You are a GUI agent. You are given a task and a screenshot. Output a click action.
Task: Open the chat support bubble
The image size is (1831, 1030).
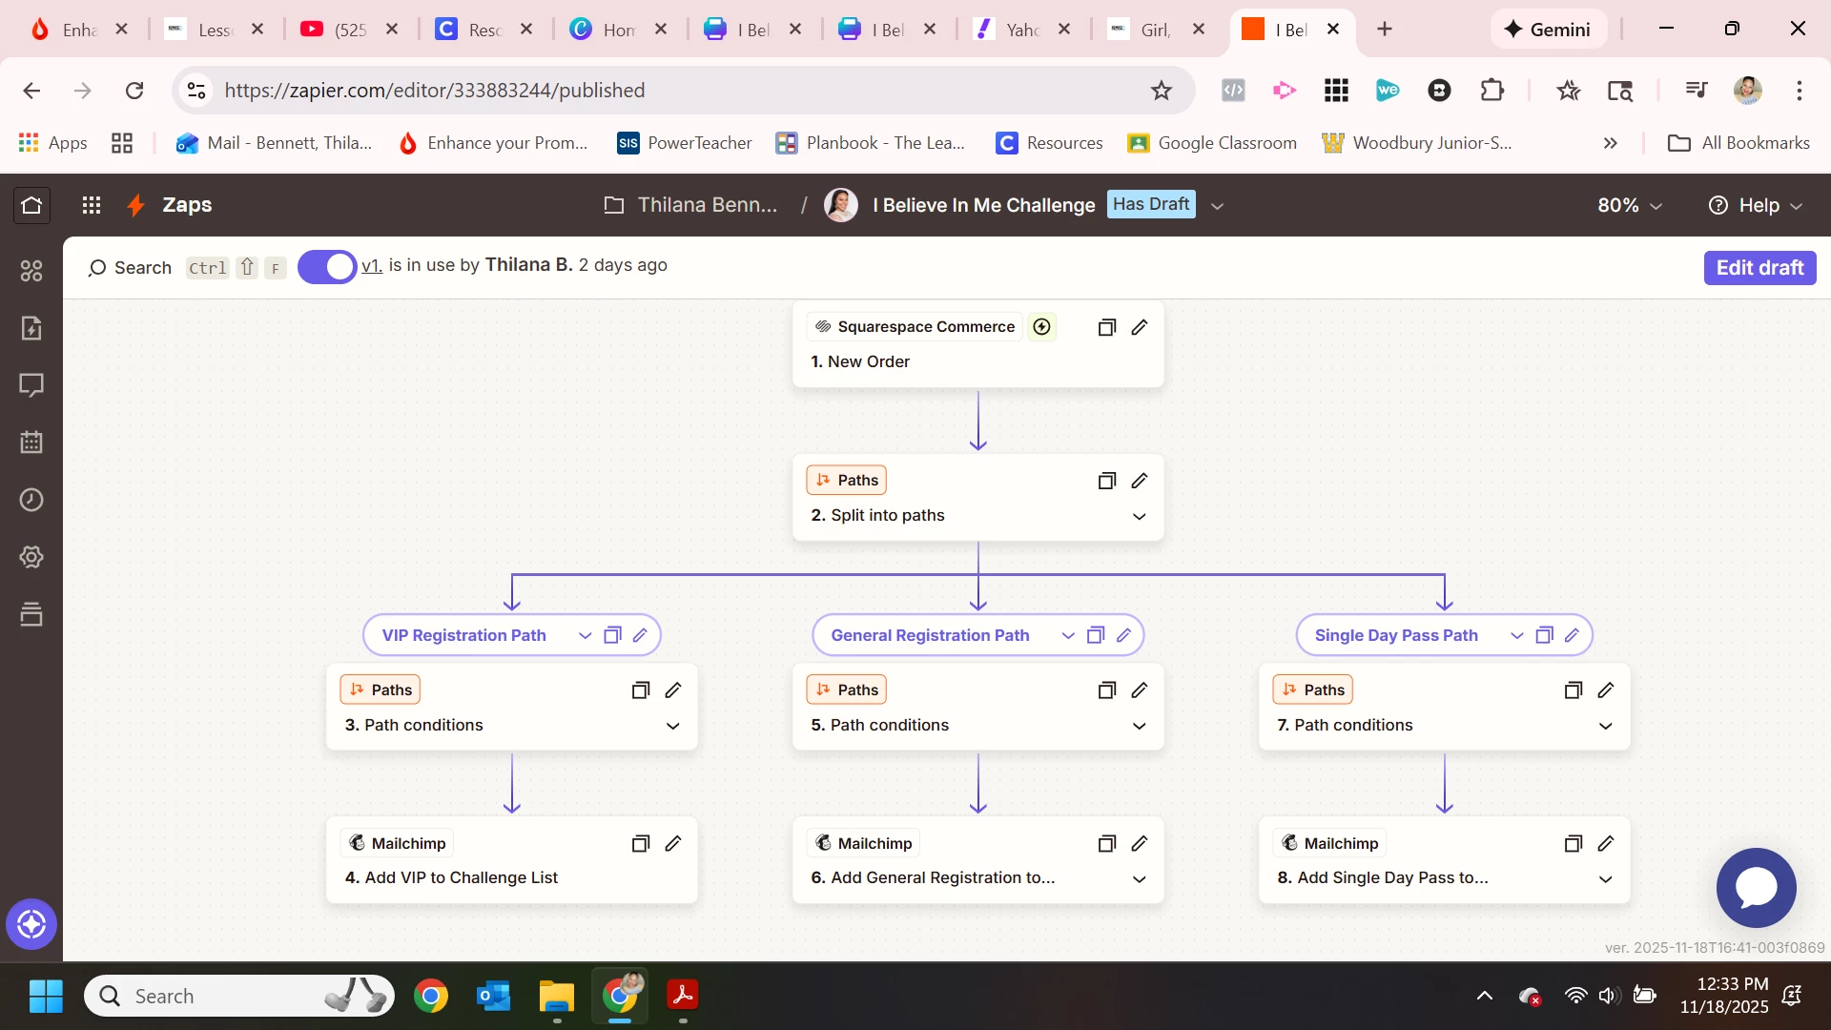point(1756,887)
